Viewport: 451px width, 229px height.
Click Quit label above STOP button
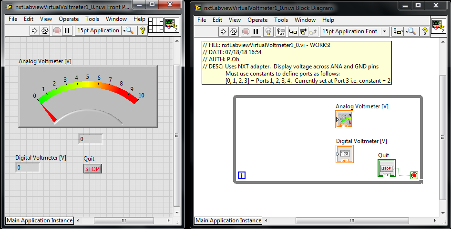[x=89, y=159]
